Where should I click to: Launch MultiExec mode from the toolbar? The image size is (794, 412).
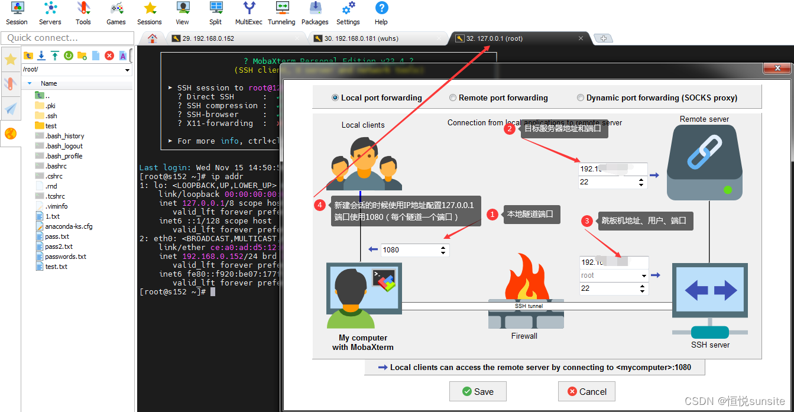[249, 14]
